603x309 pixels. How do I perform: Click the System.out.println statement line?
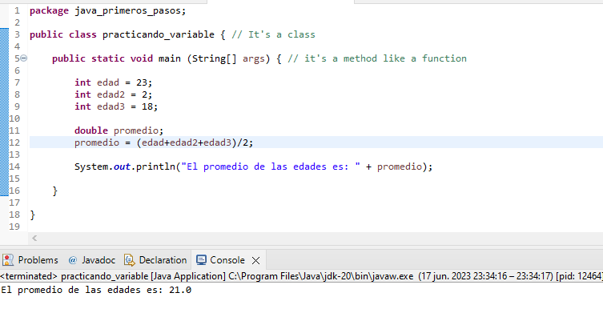(253, 167)
